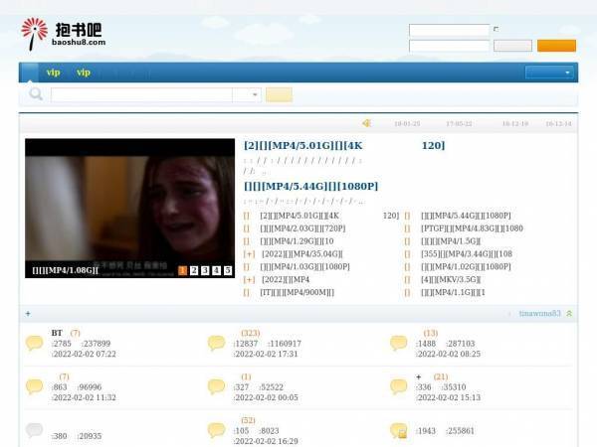This screenshot has width=597, height=447.
Task: Click the last-post time 2022-02-02 07:22
Action: pos(85,354)
